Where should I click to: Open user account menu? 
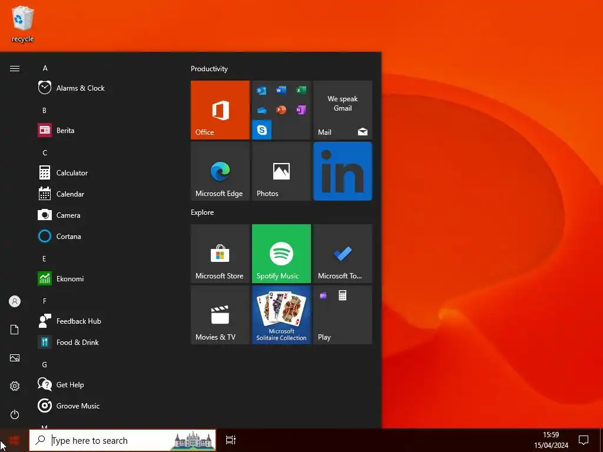pyautogui.click(x=15, y=301)
